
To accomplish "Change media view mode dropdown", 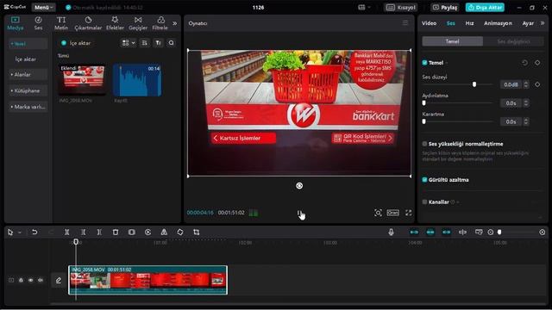I will (x=129, y=43).
